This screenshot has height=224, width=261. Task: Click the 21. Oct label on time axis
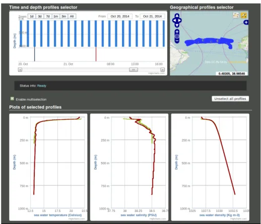(x=68, y=64)
